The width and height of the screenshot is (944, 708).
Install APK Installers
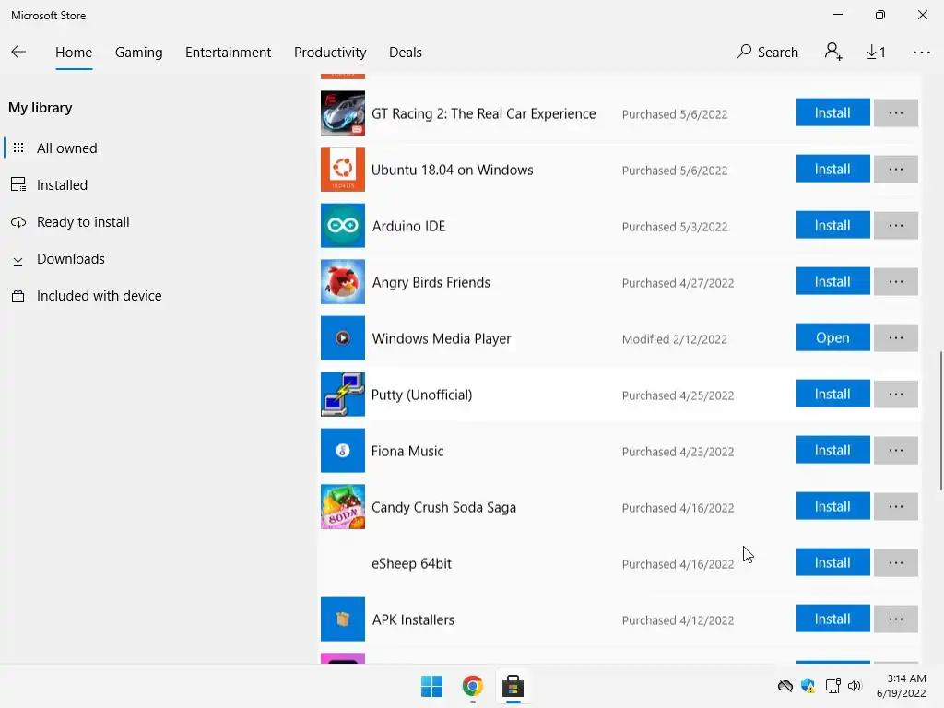[x=832, y=619]
